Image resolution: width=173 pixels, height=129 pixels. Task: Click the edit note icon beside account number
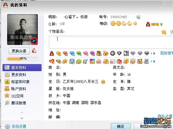point(138,17)
